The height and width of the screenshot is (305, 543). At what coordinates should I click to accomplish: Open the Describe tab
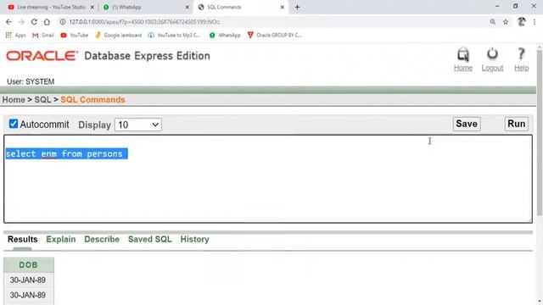tap(102, 239)
